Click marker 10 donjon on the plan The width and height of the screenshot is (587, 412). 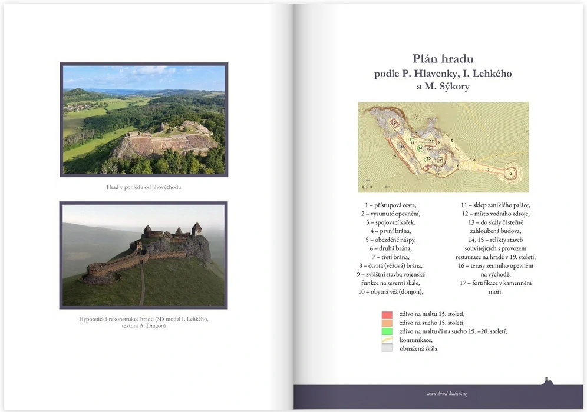pyautogui.click(x=394, y=123)
